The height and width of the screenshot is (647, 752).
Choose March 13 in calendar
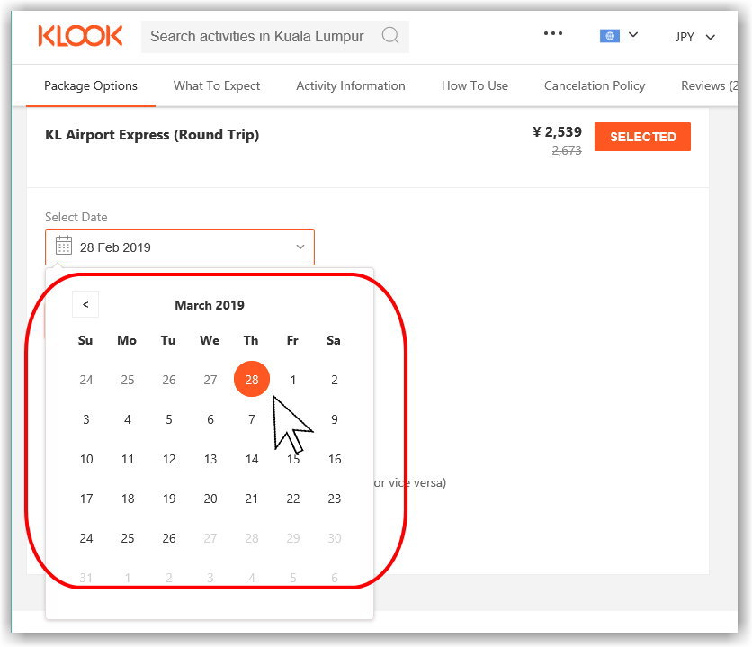(210, 459)
